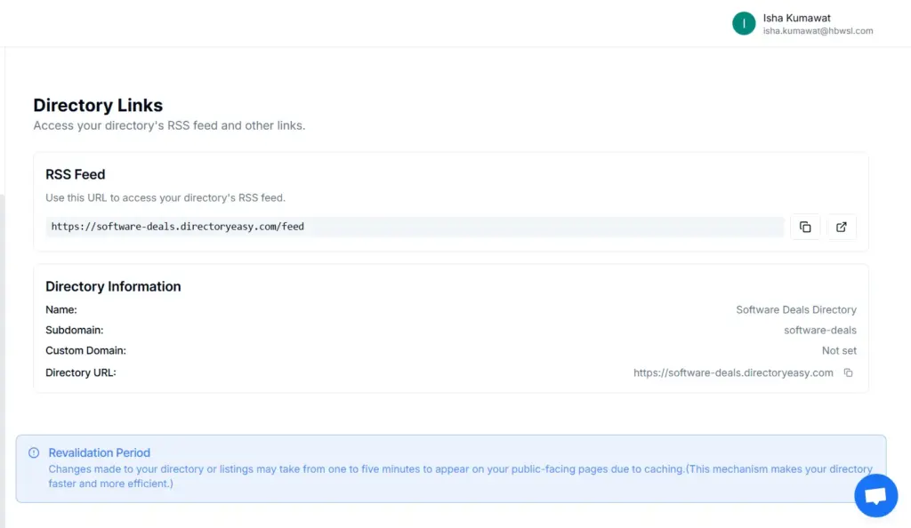Screen dimensions: 911x528
Task: Click the Revalidation Period notice banner
Action: [x=451, y=466]
